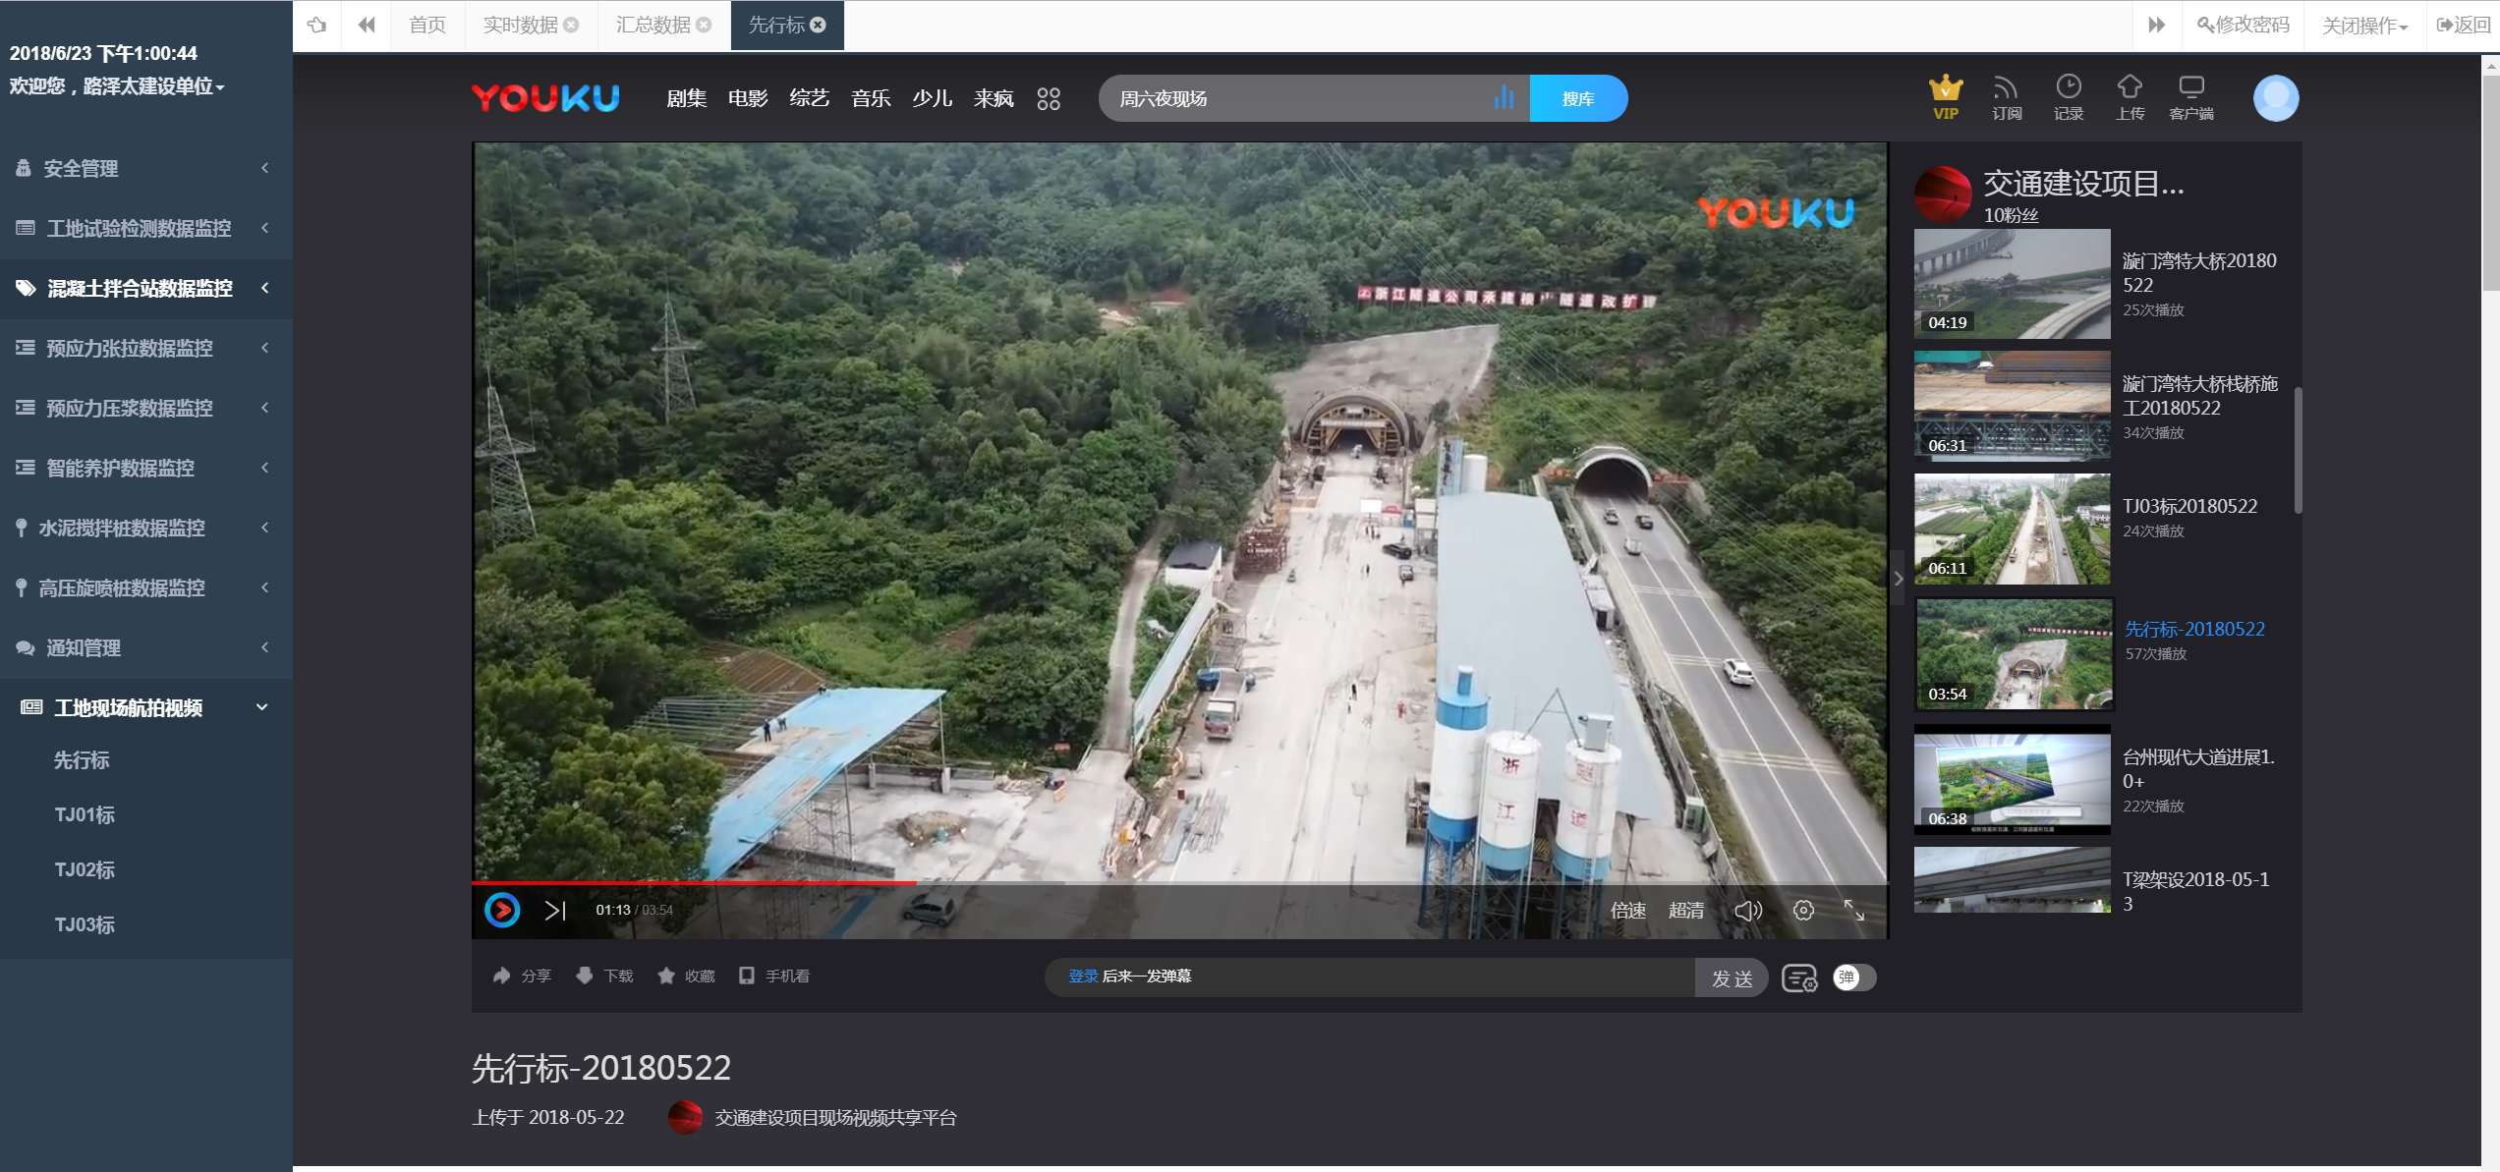Viewport: 2500px width, 1172px height.
Task: Click the 搜库 search button
Action: [x=1577, y=98]
